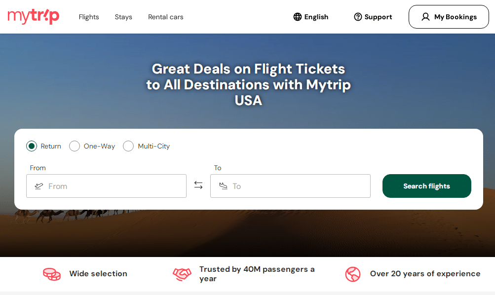
Task: Focus the To destination input field
Action: pos(290,186)
